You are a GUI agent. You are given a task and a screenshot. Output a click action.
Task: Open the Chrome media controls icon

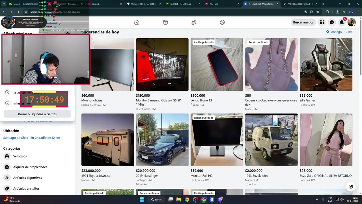tap(344, 12)
